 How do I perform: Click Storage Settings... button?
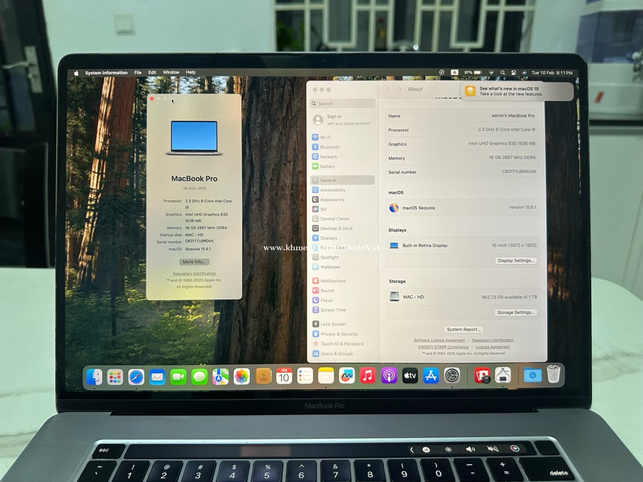click(515, 312)
